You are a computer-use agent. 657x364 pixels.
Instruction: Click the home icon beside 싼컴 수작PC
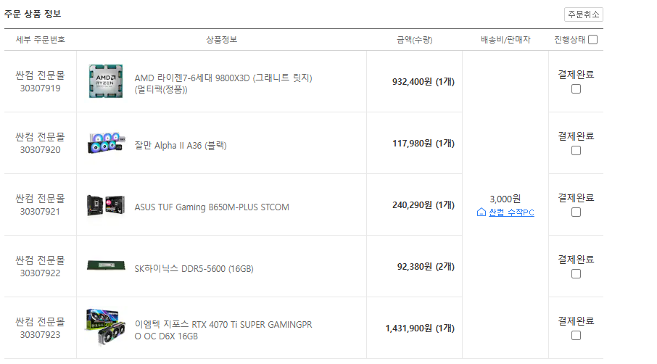[x=482, y=212]
